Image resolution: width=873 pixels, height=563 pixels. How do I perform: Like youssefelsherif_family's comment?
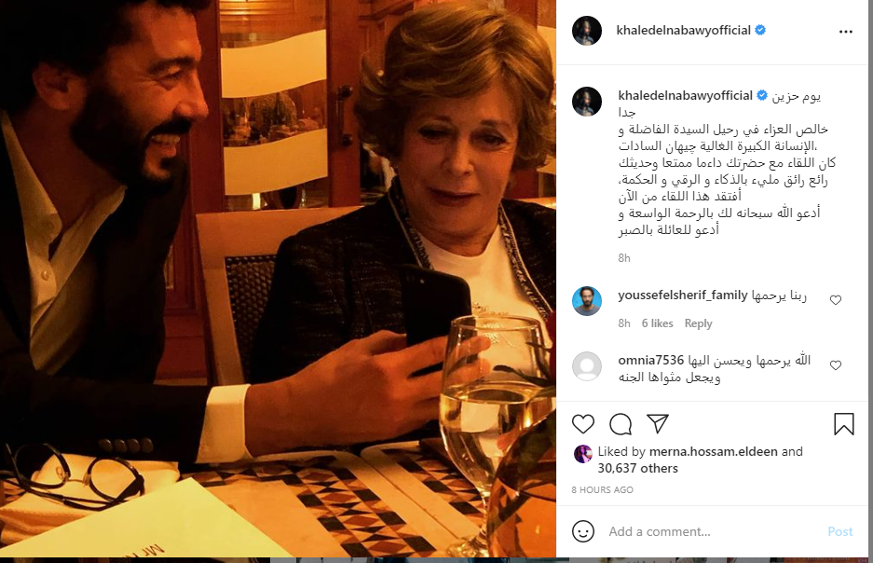835,300
